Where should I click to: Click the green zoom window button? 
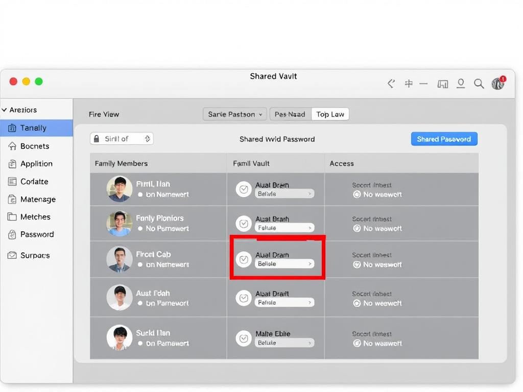(39, 81)
